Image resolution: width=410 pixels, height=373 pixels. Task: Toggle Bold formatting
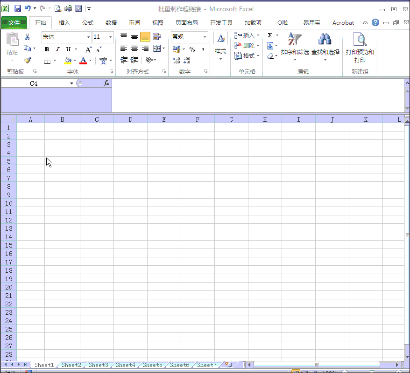point(47,49)
